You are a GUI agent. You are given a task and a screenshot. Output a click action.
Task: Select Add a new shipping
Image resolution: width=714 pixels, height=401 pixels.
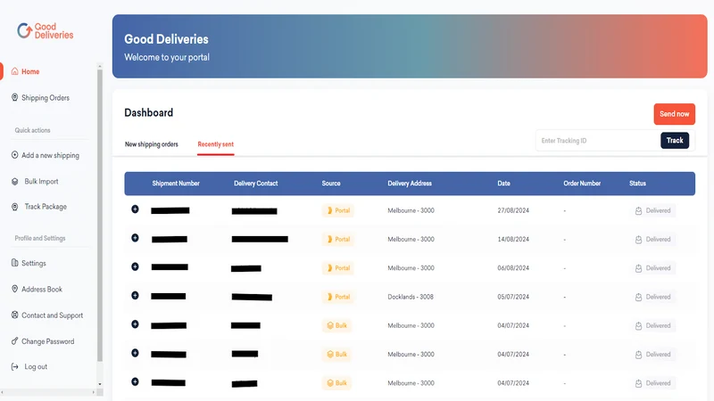click(50, 155)
